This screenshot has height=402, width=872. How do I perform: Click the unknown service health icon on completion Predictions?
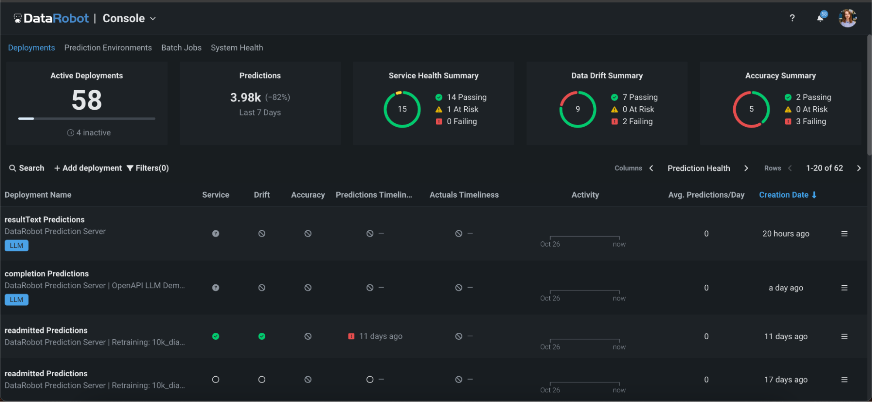[x=215, y=287]
